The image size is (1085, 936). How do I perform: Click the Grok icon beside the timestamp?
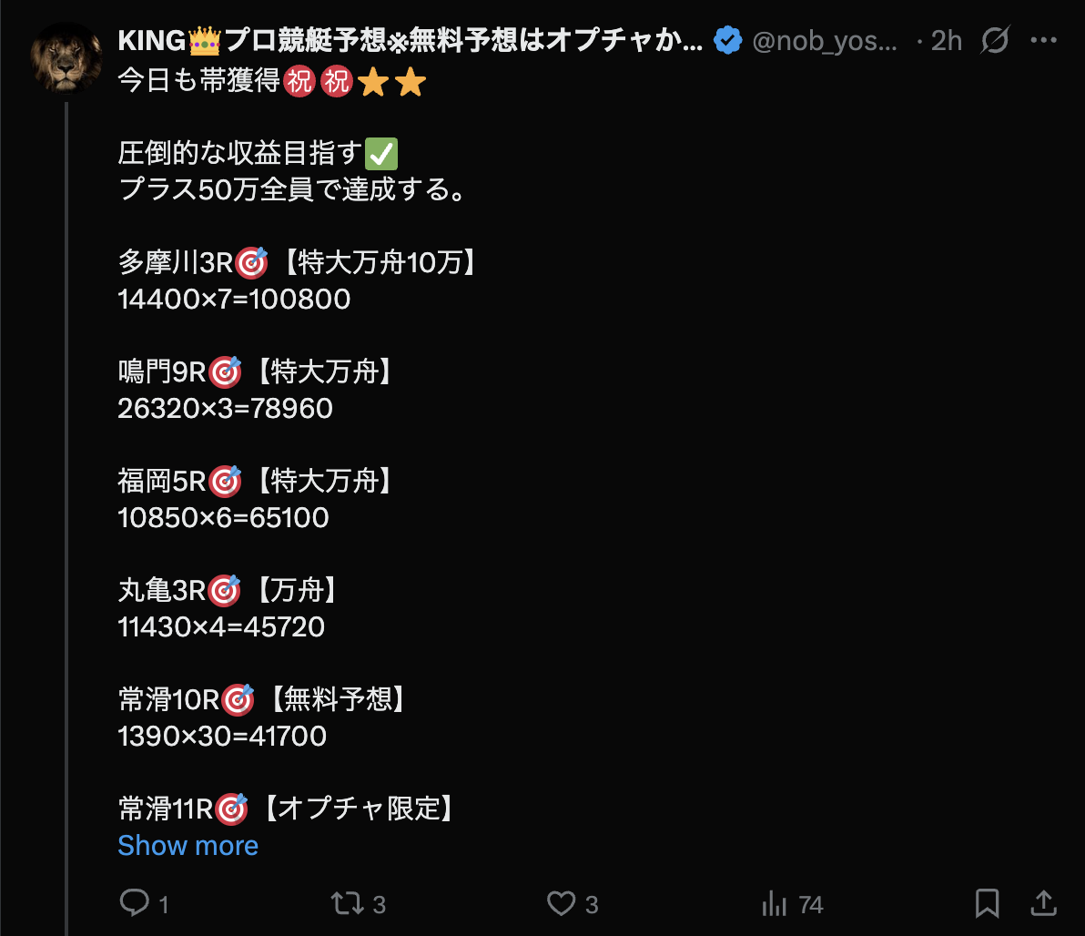(x=995, y=40)
